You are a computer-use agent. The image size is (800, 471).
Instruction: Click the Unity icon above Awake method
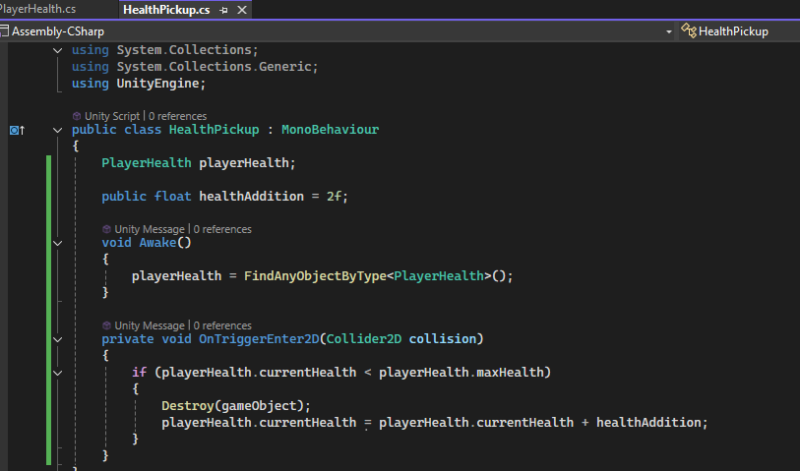click(106, 229)
